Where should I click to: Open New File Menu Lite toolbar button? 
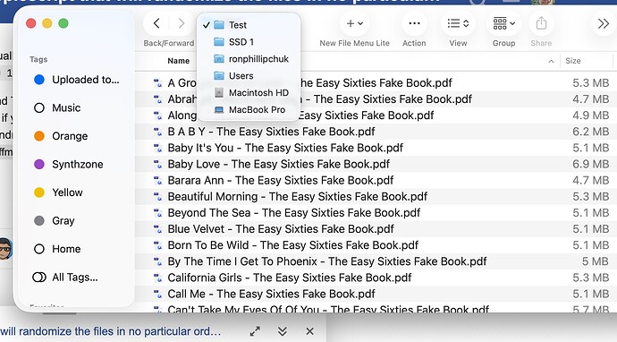(354, 23)
